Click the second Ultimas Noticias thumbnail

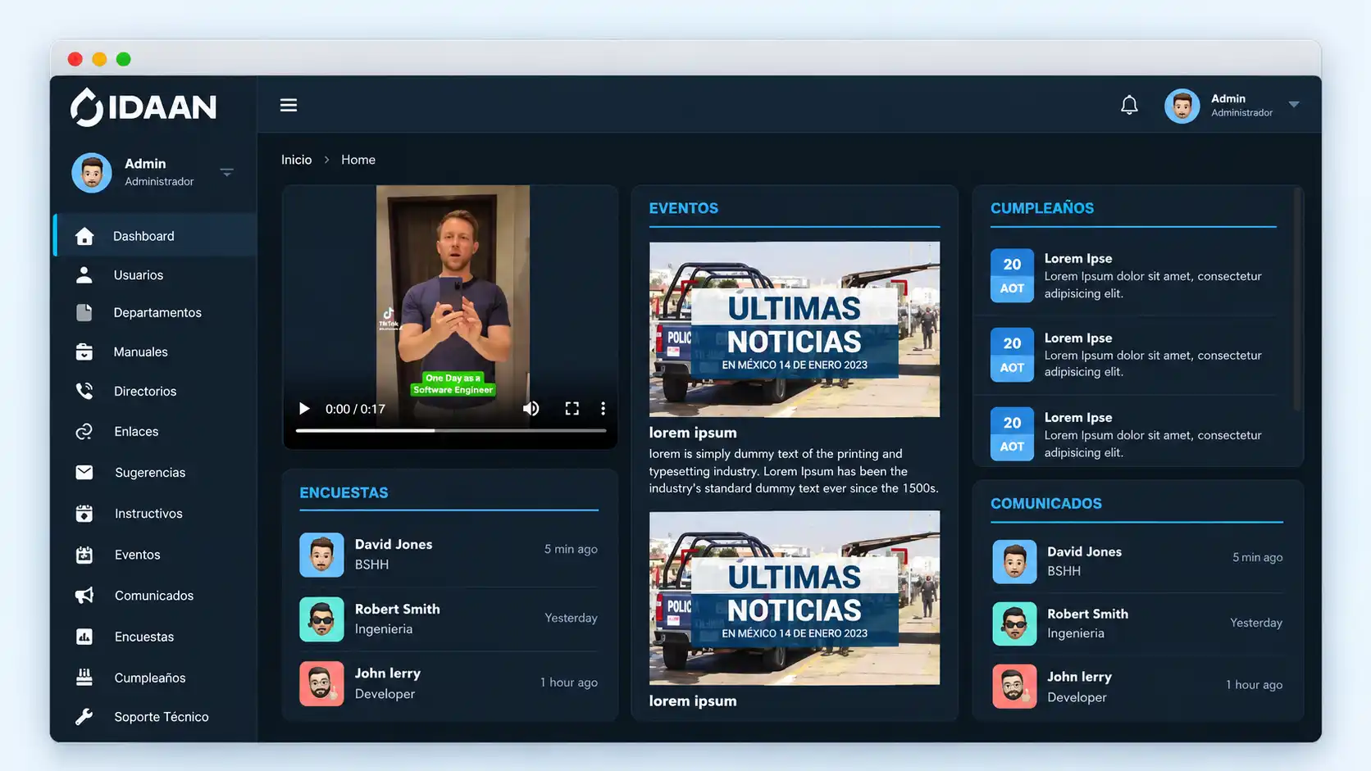(x=795, y=598)
